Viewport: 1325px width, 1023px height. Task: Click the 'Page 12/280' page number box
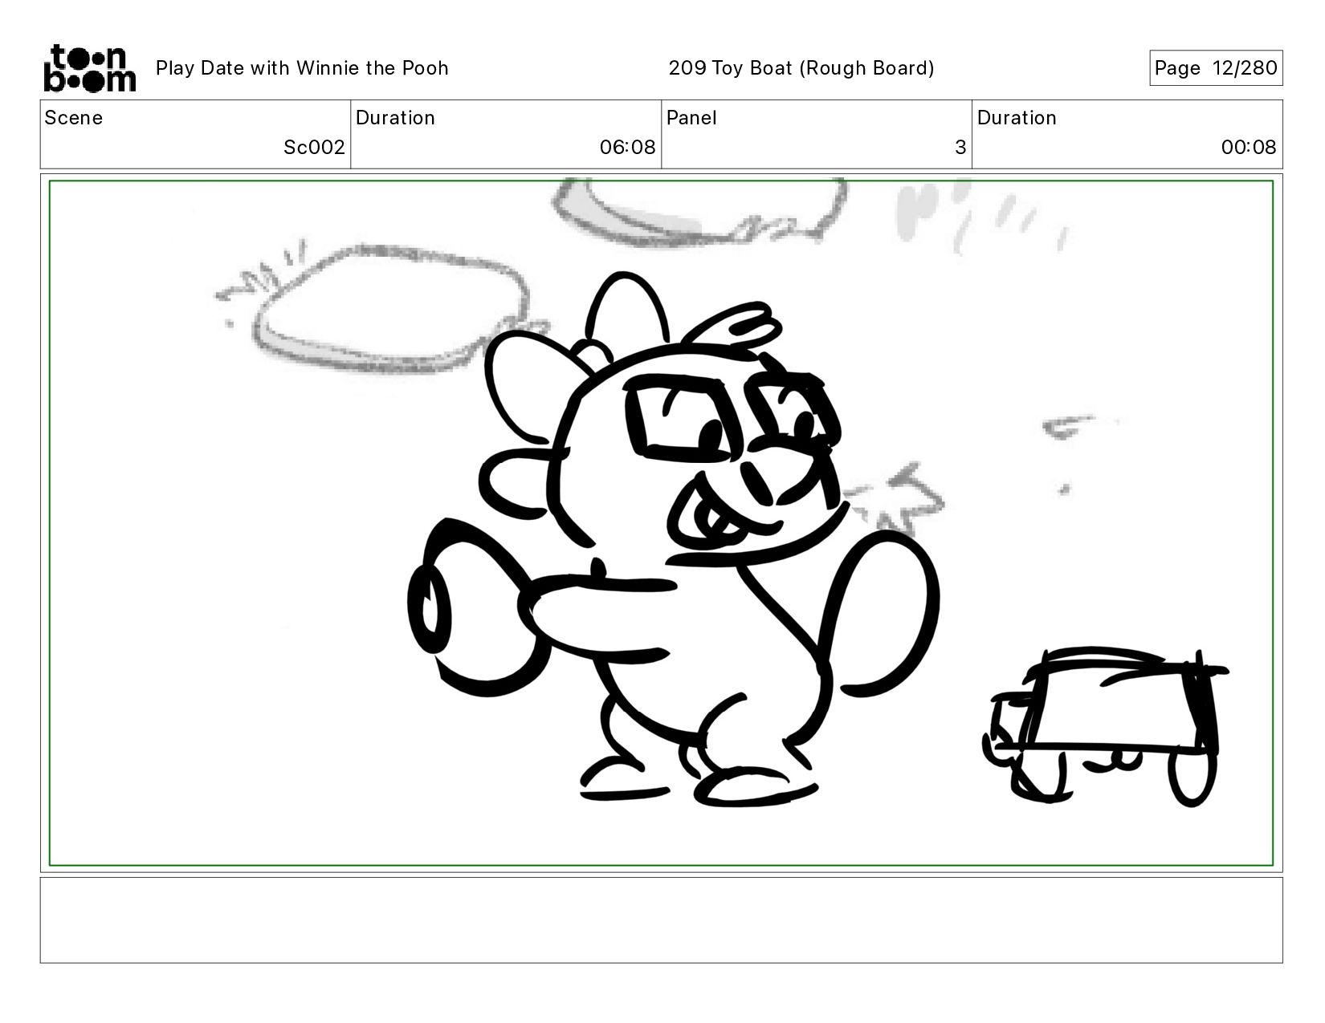(1216, 68)
